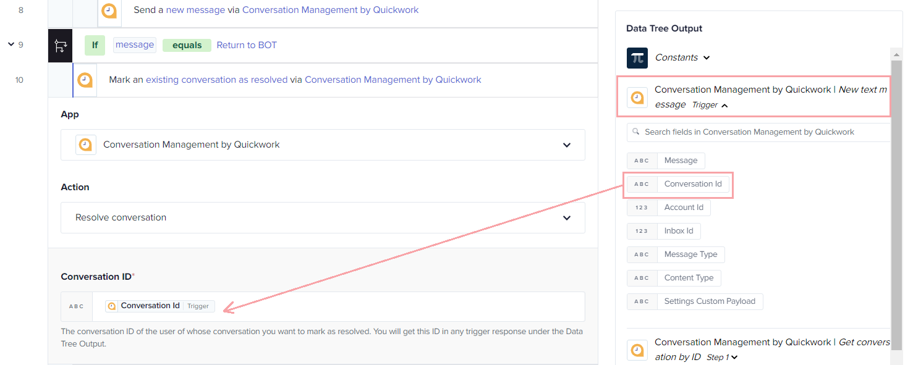The height and width of the screenshot is (365, 913).
Task: Open the new message link in step 8
Action: [195, 10]
